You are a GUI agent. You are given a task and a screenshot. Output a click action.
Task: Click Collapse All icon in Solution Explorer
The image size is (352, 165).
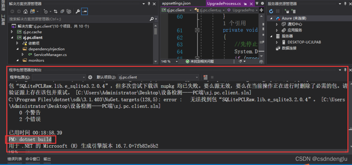61,12
